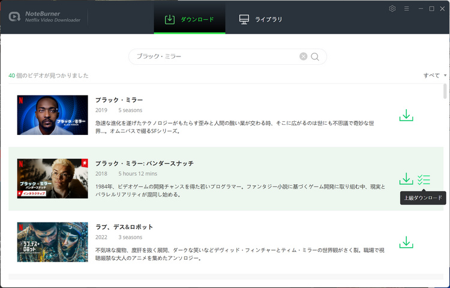Switch to ライブラリ tab
450x288 pixels.
tap(260, 19)
